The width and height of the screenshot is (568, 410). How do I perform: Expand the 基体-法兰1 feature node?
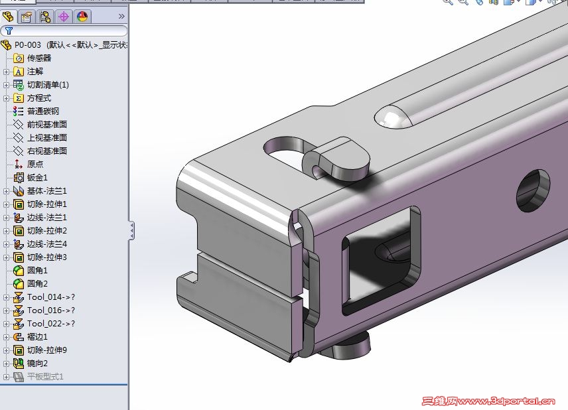[x=6, y=191]
